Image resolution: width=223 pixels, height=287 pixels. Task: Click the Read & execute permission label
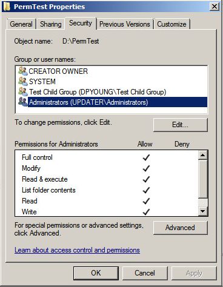click(x=45, y=179)
